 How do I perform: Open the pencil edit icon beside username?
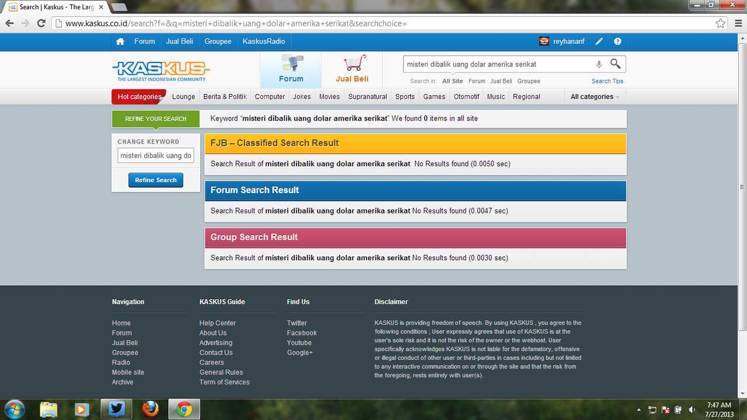pyautogui.click(x=599, y=41)
